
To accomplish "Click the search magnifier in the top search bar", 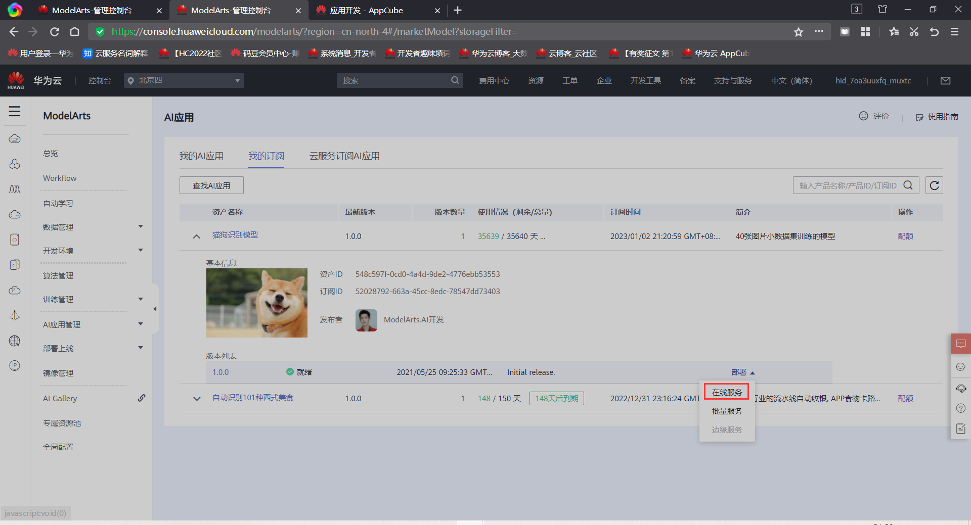I will (455, 80).
